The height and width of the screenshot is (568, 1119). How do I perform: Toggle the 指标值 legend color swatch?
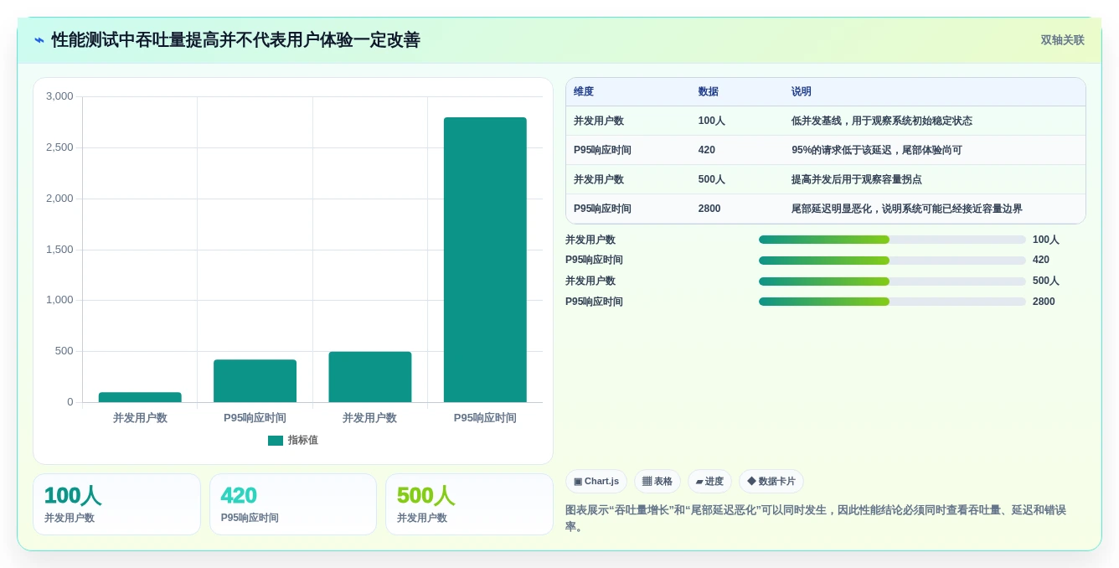point(276,441)
